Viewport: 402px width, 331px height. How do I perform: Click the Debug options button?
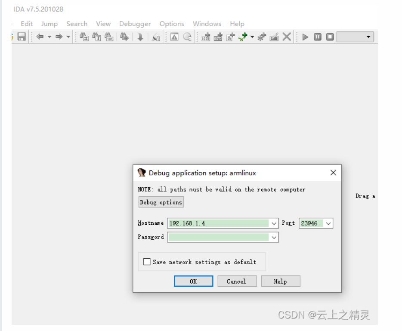coord(161,202)
